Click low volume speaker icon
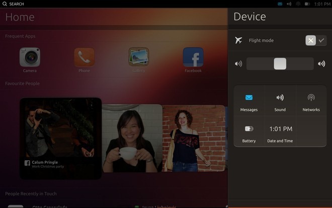Image resolution: width=332 pixels, height=208 pixels. tap(238, 63)
